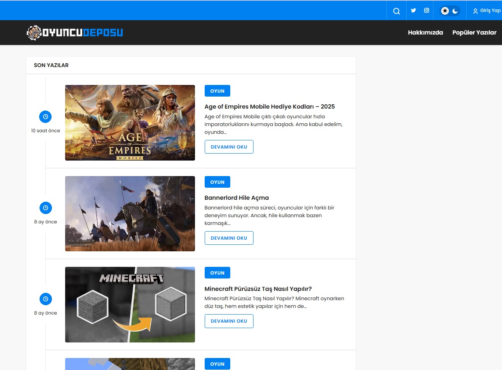Click clock icon above '10 saat önce'
The height and width of the screenshot is (370, 502).
[45, 117]
